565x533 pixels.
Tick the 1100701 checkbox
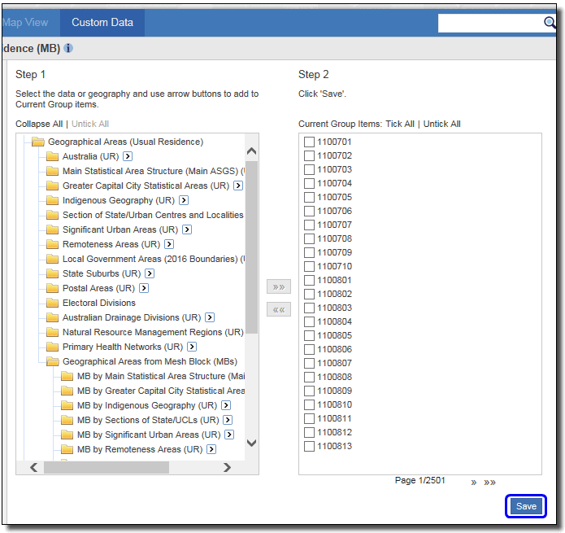pyautogui.click(x=309, y=142)
